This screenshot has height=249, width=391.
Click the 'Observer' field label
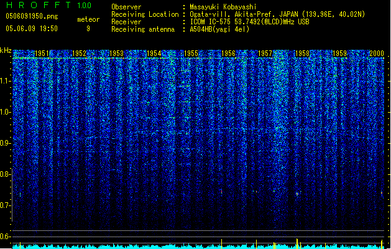[126, 7]
